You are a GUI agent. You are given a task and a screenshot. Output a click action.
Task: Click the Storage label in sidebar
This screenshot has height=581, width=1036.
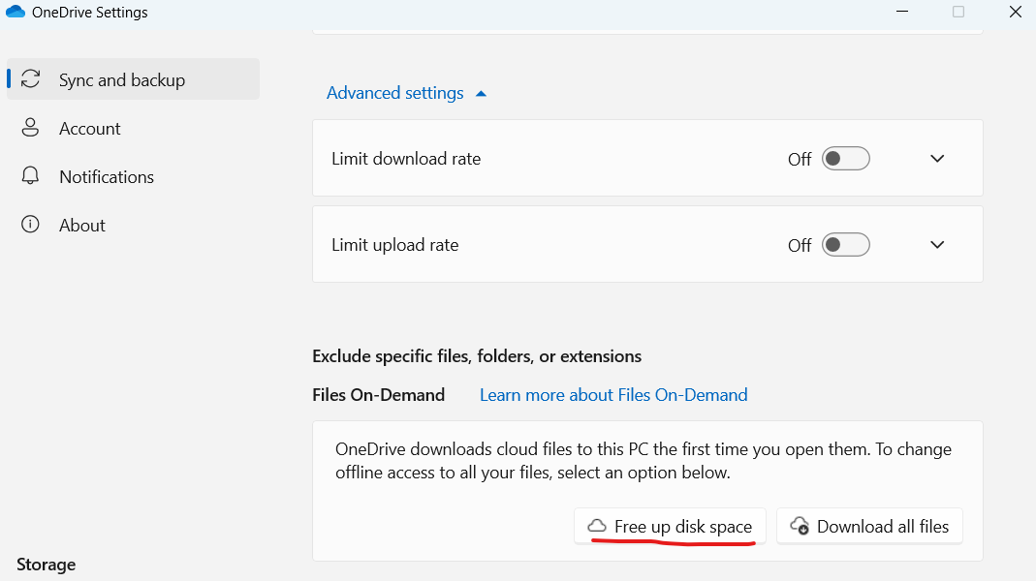pos(47,565)
